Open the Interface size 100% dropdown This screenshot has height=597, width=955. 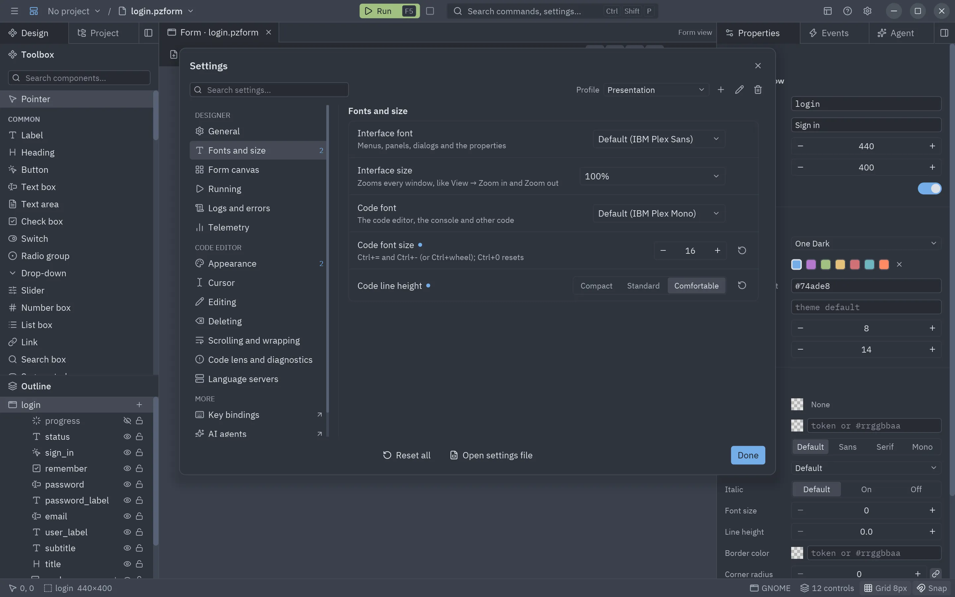tap(652, 176)
